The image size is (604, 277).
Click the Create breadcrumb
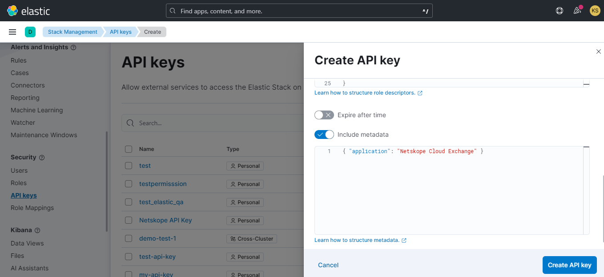tap(153, 32)
